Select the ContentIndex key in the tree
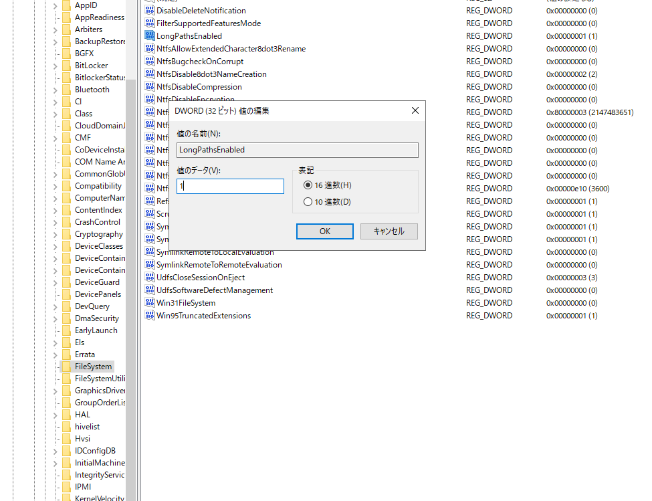The height and width of the screenshot is (501, 652). point(98,210)
